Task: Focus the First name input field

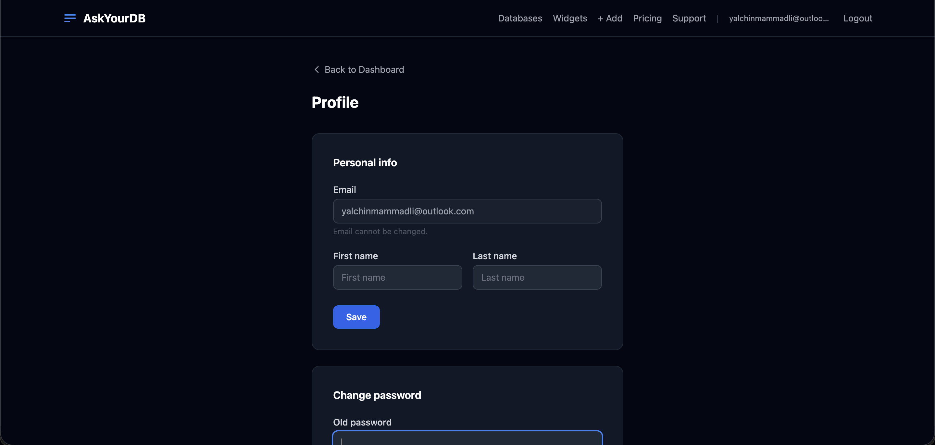Action: (397, 277)
